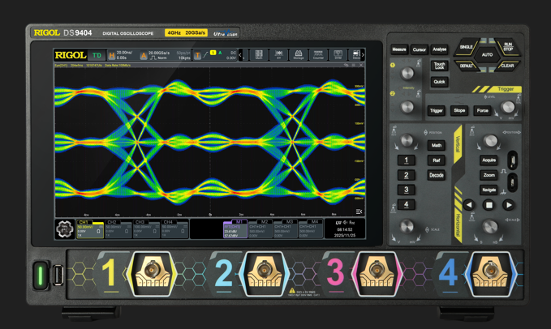This screenshot has height=329, width=551.
Task: Select the Counter toolbar icon
Action: pos(318,55)
